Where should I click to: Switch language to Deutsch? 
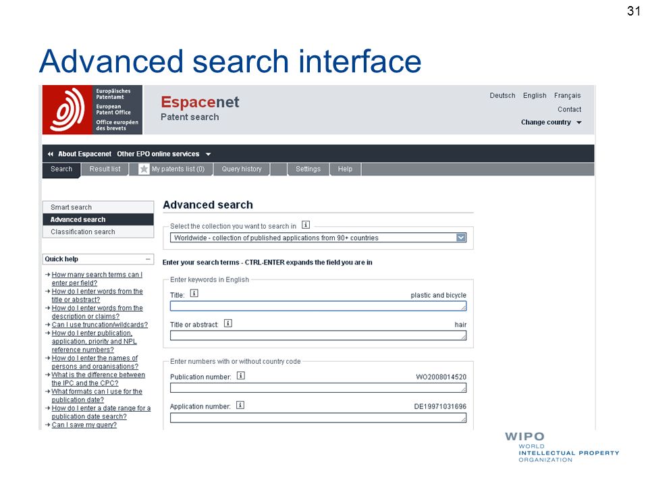(x=502, y=95)
